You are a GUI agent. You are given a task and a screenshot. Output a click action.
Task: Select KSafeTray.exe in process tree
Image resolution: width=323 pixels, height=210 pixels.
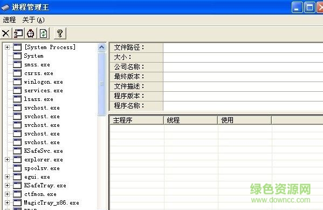pyautogui.click(x=45, y=186)
